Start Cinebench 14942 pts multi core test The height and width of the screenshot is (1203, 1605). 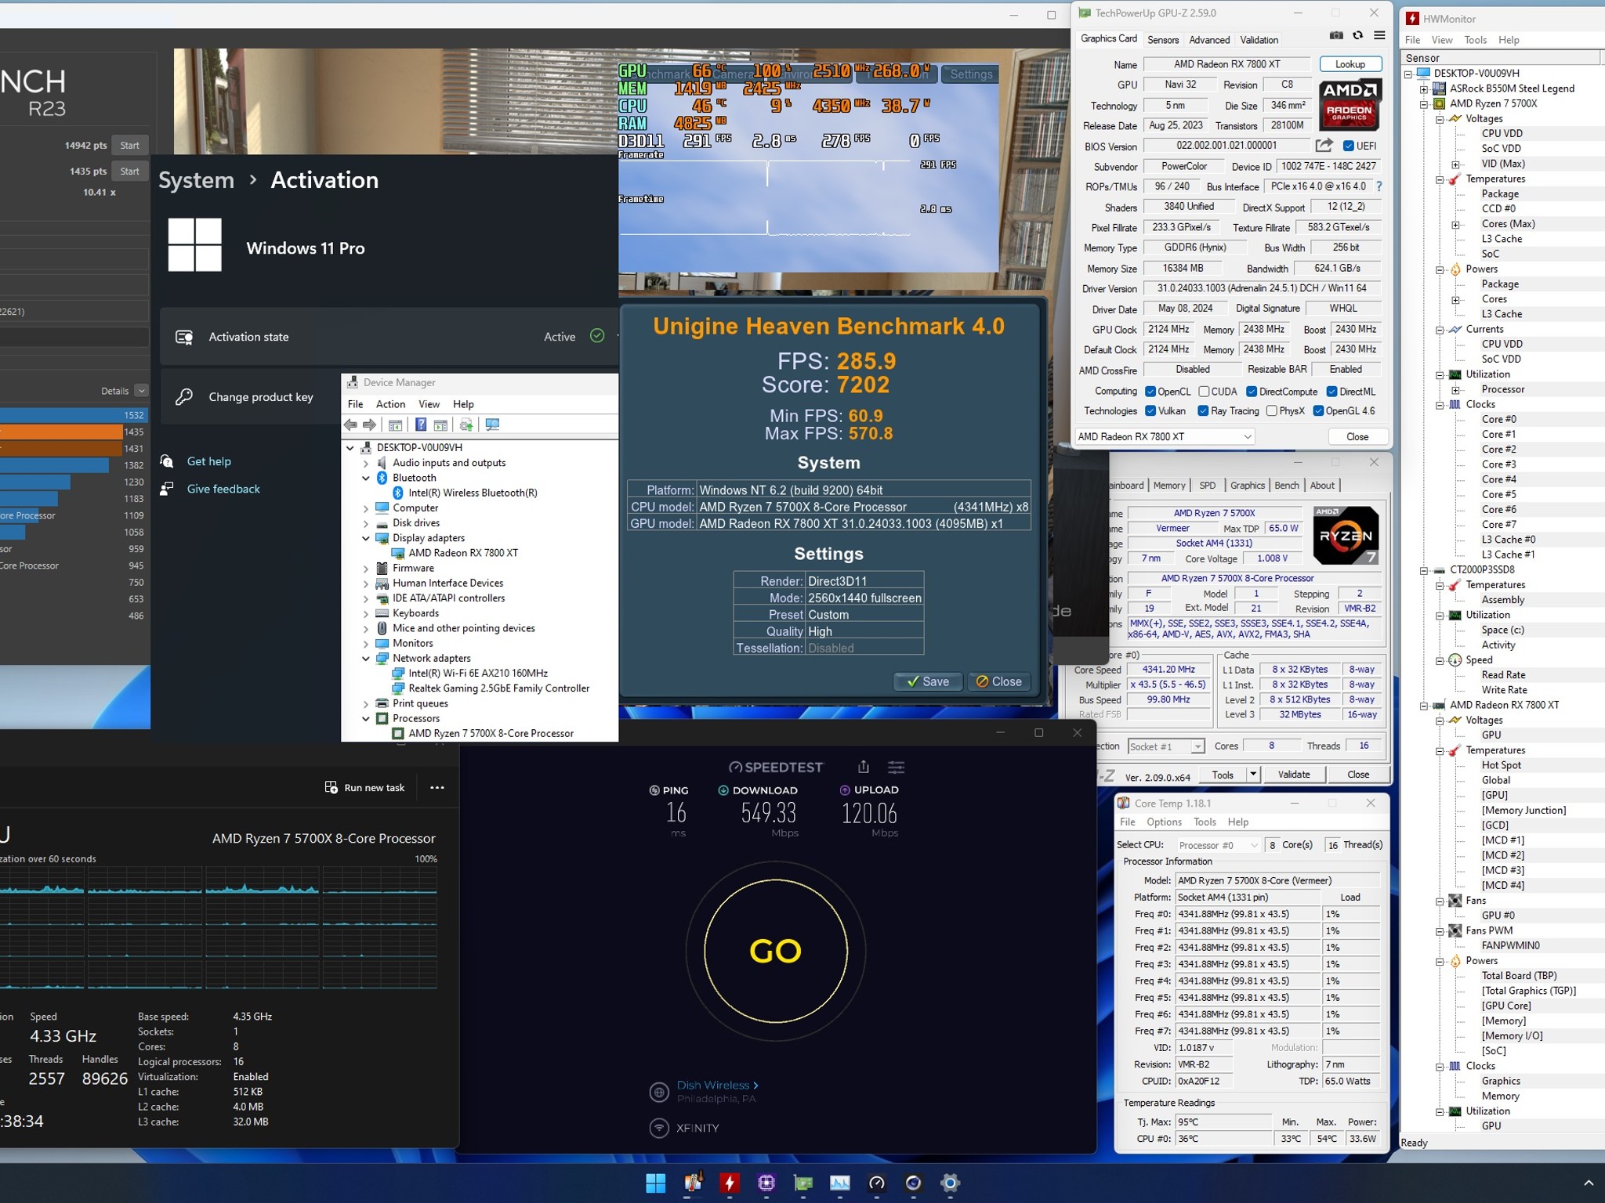pos(130,145)
